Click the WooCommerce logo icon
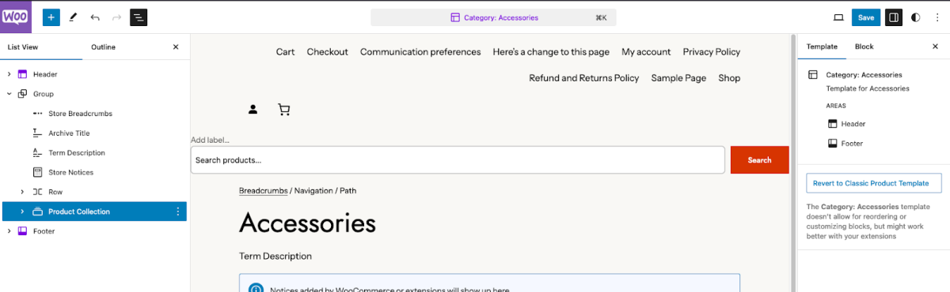This screenshot has width=950, height=292. 16,17
